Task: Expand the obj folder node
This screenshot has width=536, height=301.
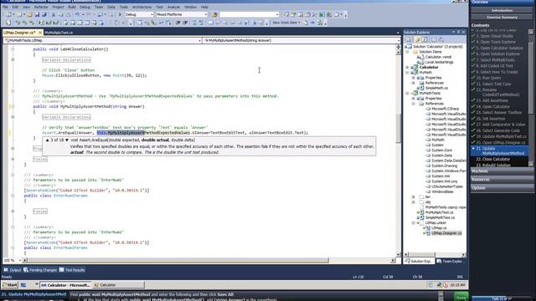Action: 413,202
